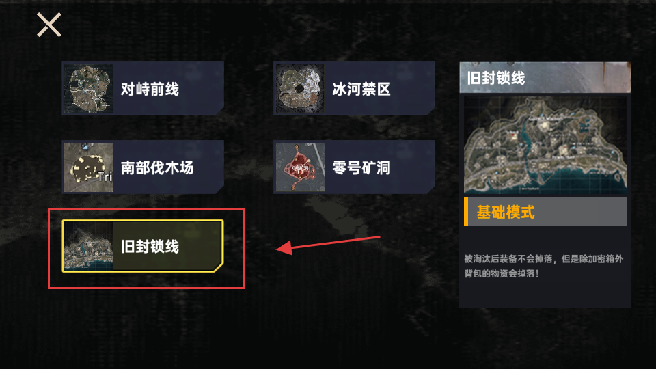The height and width of the screenshot is (369, 656).
Task: Open the large 旧封锁线 preview map
Action: pos(545,145)
